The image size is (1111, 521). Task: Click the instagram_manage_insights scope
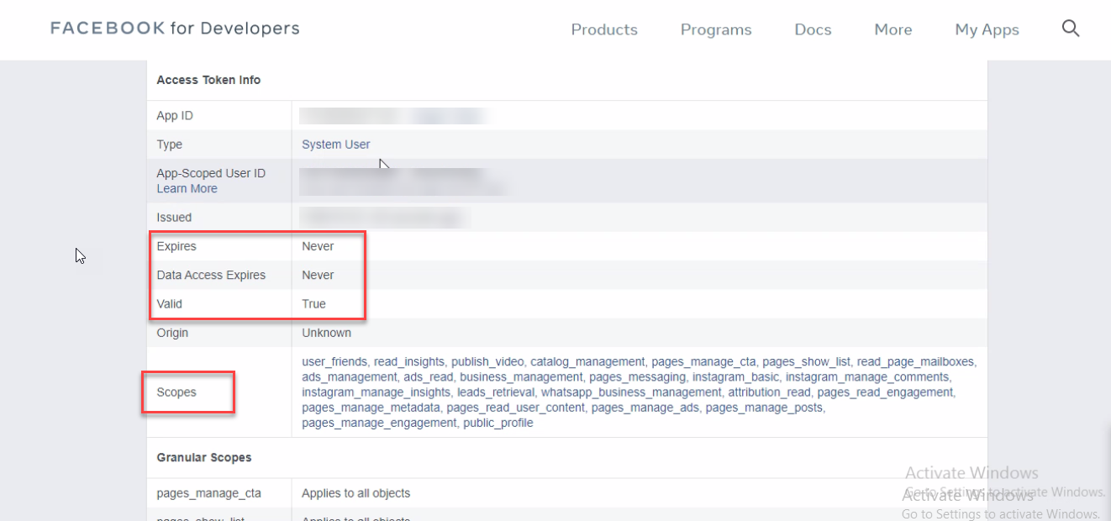pyautogui.click(x=376, y=392)
